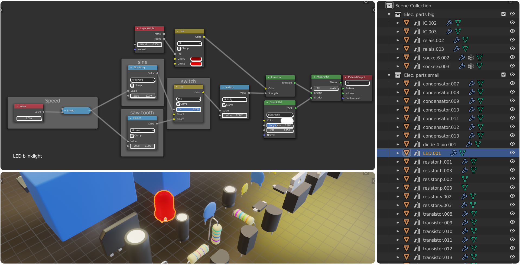This screenshot has width=520, height=265.
Task: Click the material grid icon on socket6.002
Action: (x=471, y=58)
